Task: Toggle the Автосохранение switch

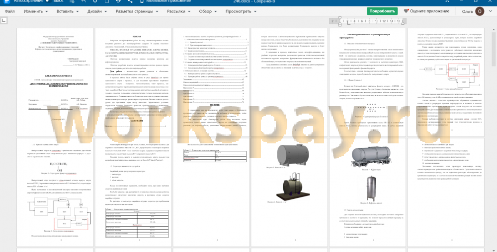Action: (x=49, y=1)
